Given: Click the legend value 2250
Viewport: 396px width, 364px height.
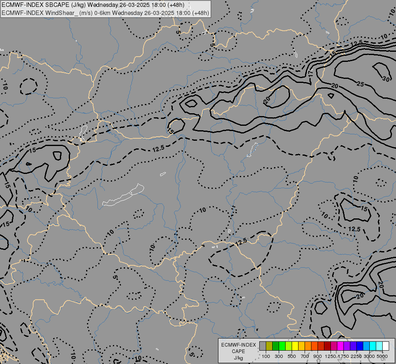Looking at the screenshot, I should [x=356, y=356].
